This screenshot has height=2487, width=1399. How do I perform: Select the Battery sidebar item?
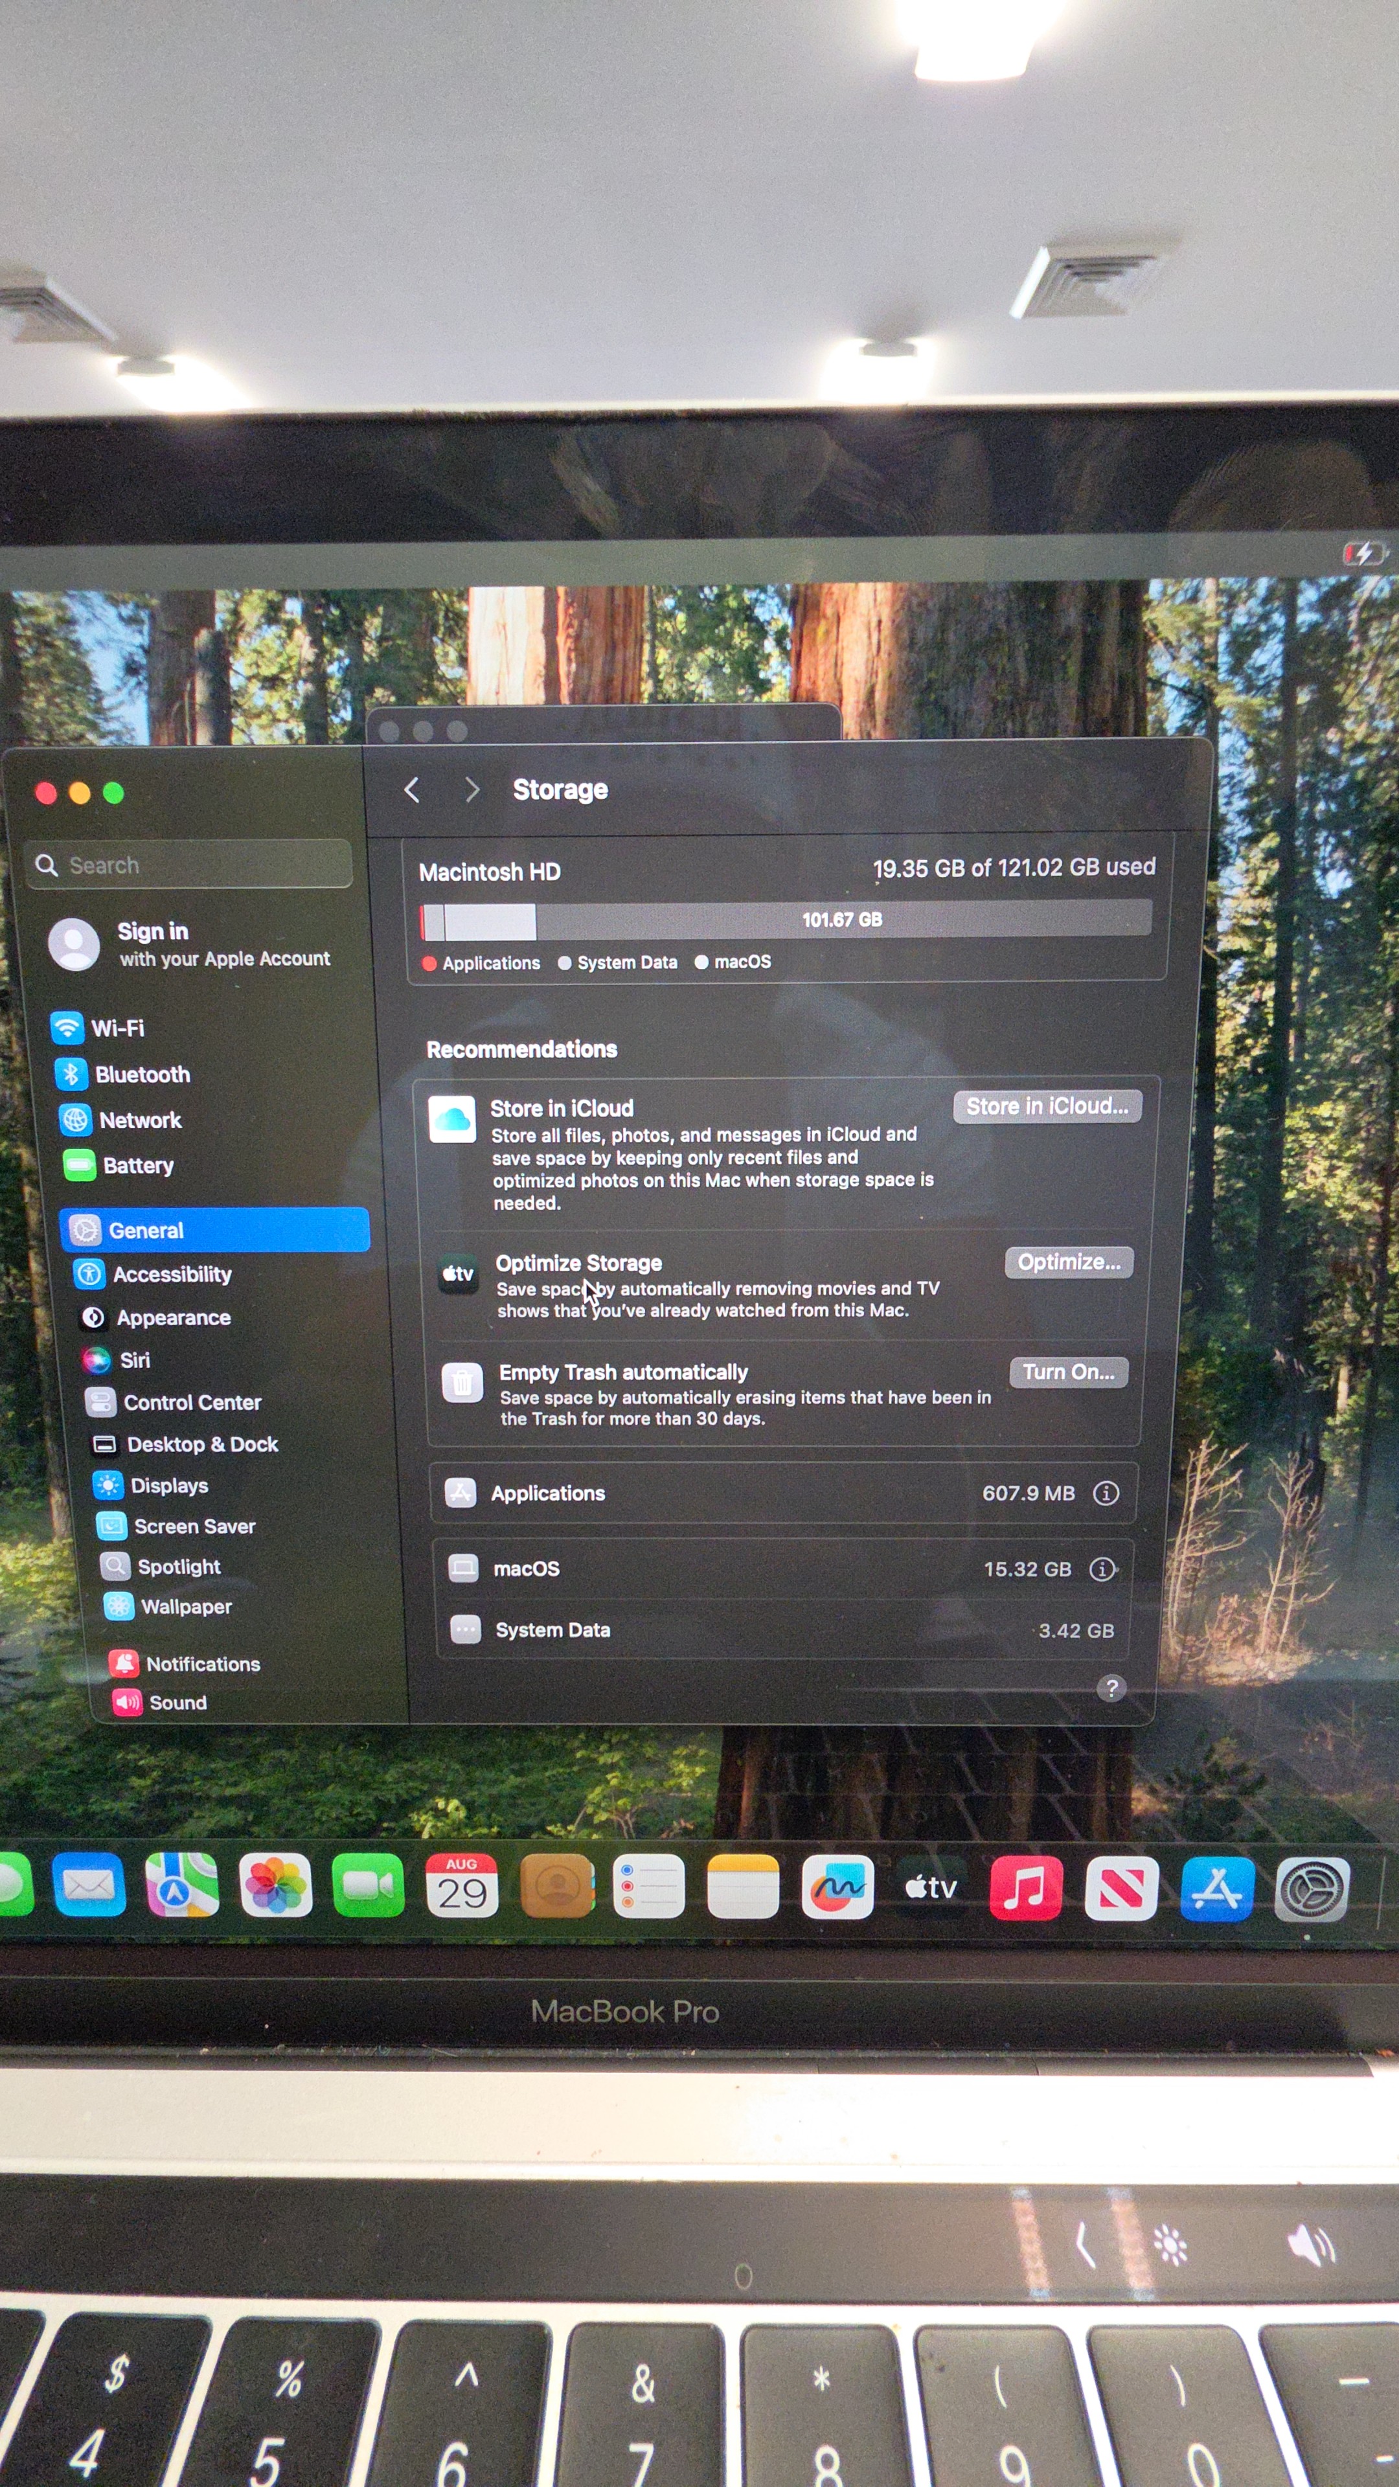click(119, 1165)
